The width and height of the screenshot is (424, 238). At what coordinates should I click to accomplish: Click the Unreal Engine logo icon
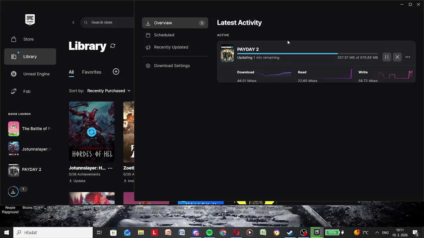[14, 74]
